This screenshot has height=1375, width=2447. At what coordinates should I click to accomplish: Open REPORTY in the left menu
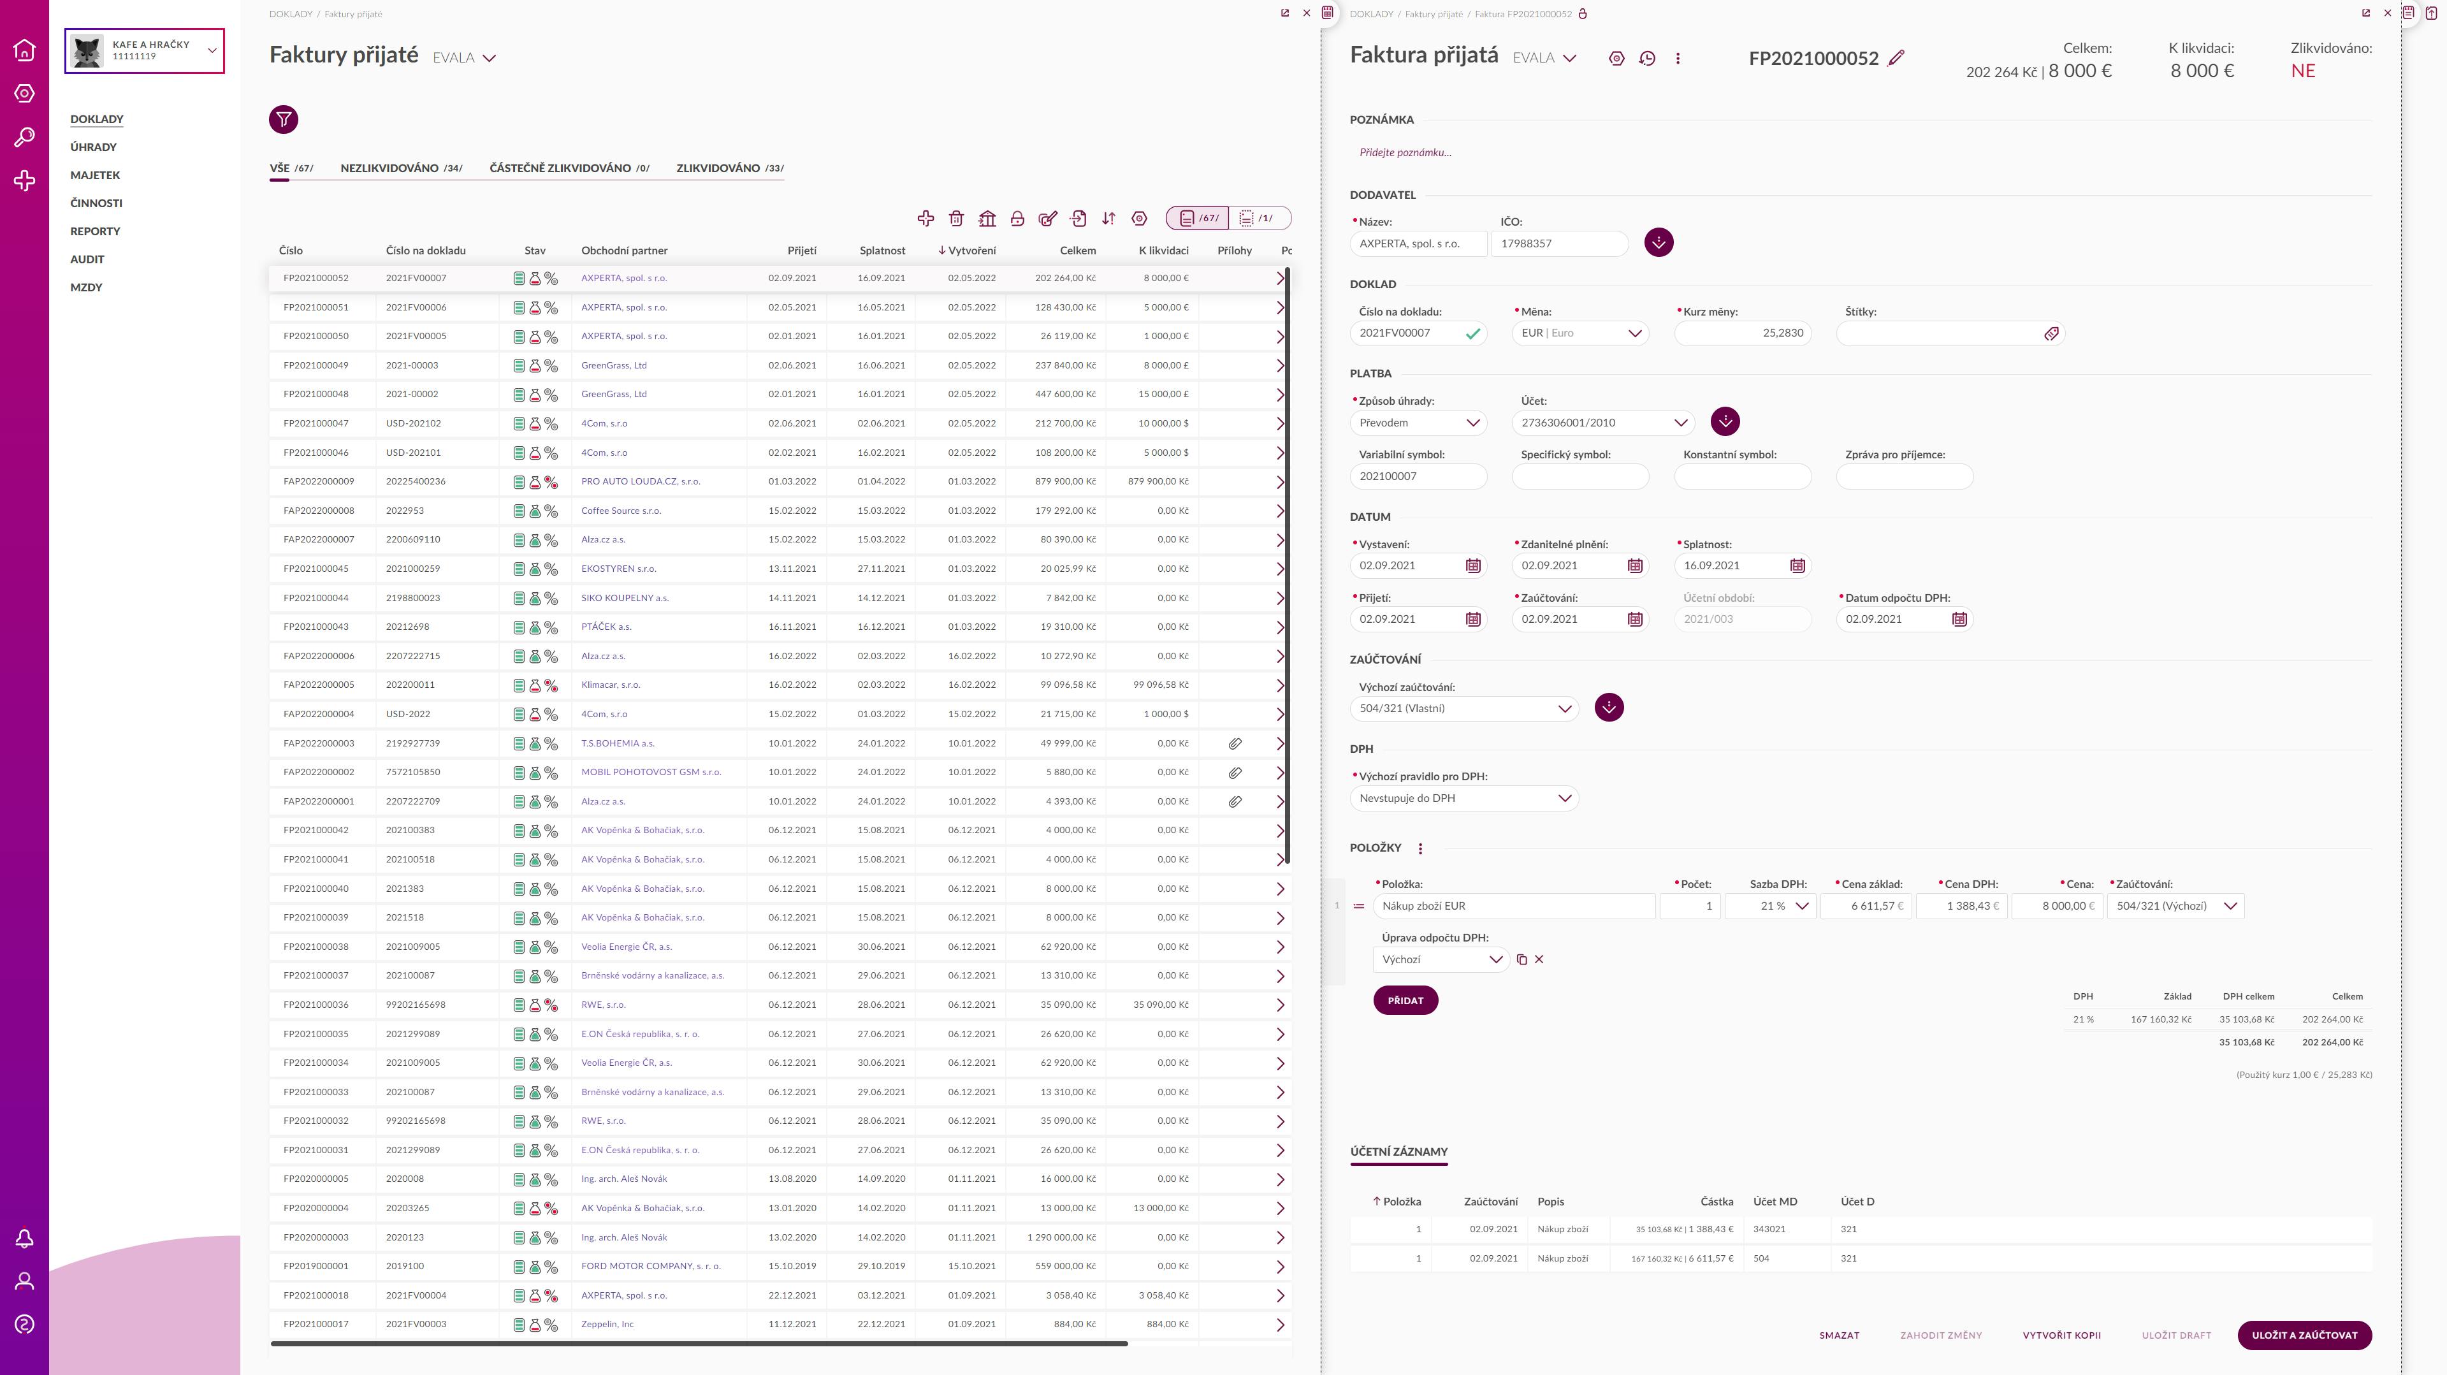pos(95,231)
